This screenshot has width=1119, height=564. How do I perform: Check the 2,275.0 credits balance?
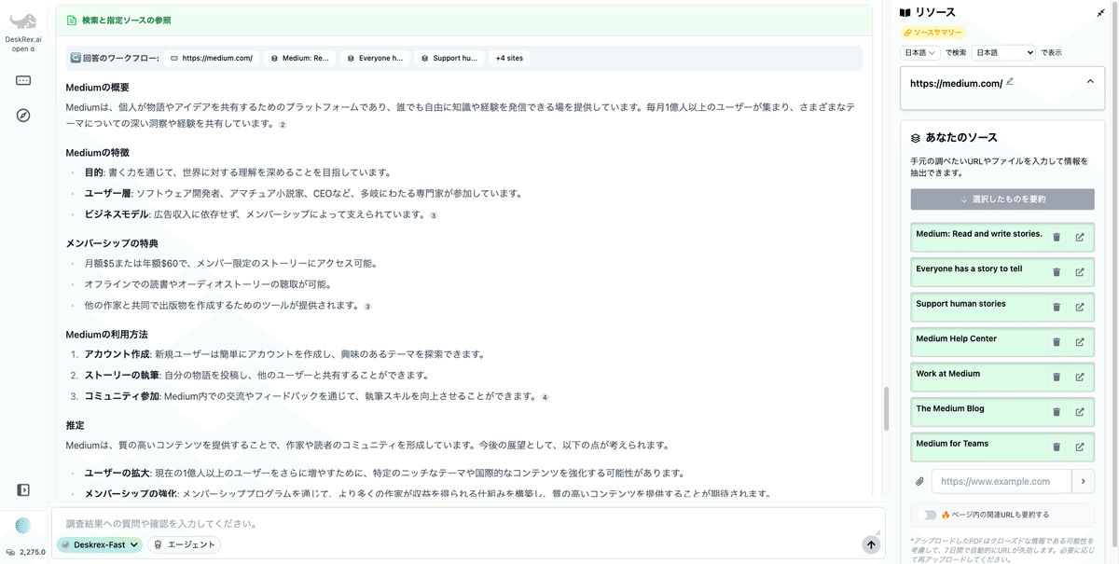(26, 552)
